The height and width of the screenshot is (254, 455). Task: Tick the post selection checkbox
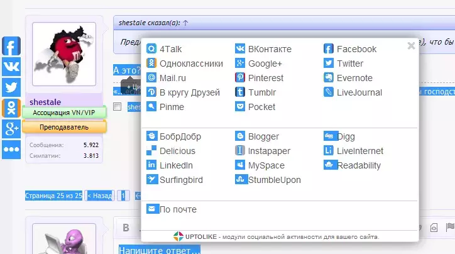[x=118, y=106]
